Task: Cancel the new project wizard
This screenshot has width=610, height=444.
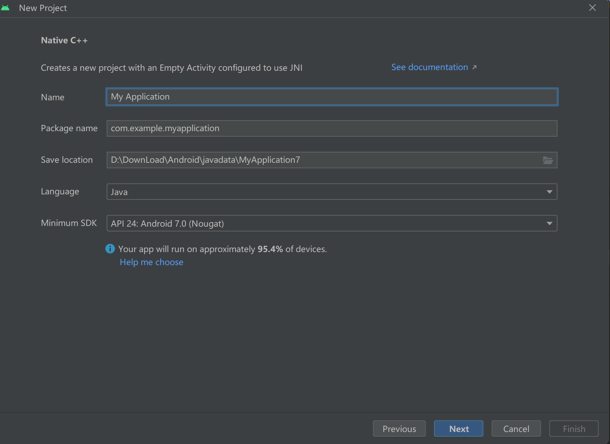Action: 516,429
